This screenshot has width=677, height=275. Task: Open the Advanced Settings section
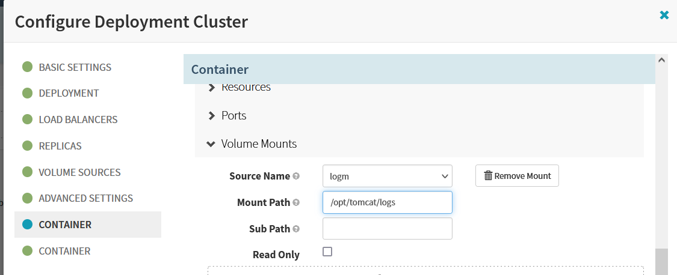point(86,198)
